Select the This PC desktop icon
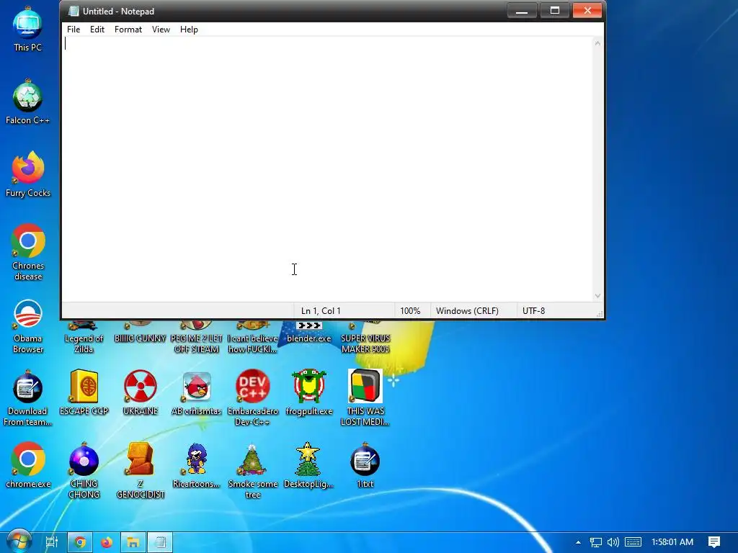The width and height of the screenshot is (738, 553). coord(27,30)
